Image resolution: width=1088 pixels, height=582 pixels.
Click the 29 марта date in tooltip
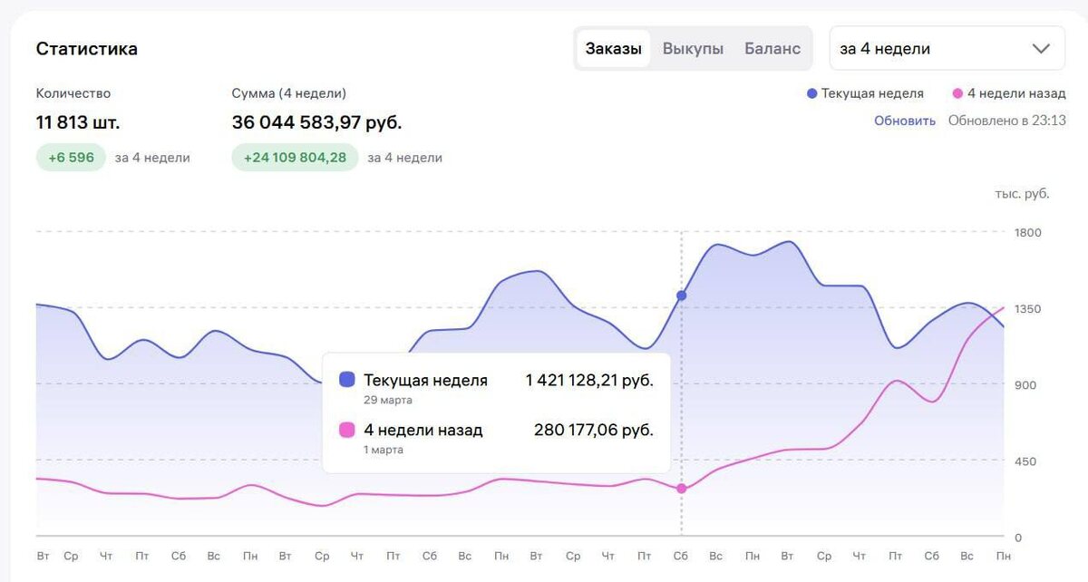tap(388, 400)
